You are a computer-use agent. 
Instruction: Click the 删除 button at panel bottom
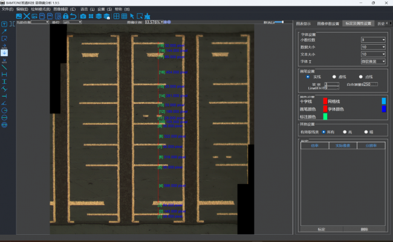[x=364, y=229]
